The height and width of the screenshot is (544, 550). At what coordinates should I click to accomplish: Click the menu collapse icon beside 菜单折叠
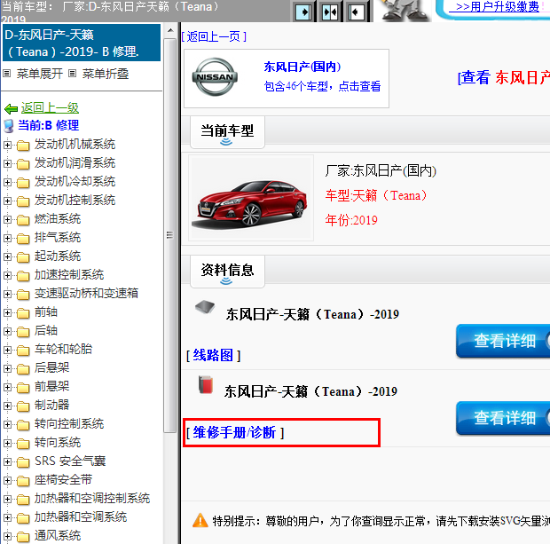72,74
